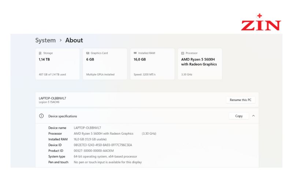Click the 'Device ID' label

(55, 145)
